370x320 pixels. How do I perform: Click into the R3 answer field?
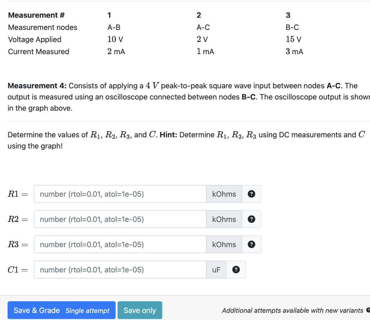click(x=119, y=244)
